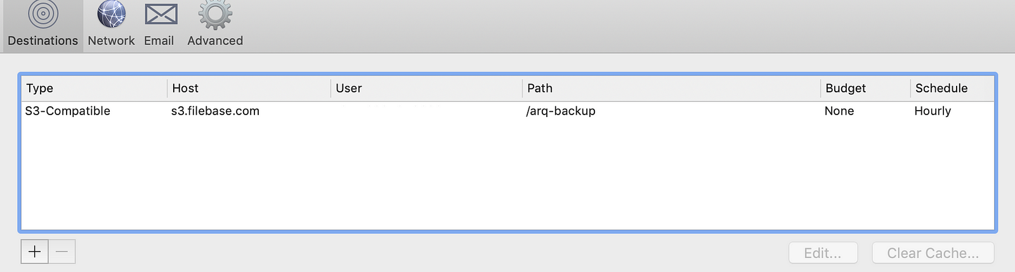Screen dimensions: 1015x272
Task: Select the S3-Compatible destination row
Action: coord(68,111)
